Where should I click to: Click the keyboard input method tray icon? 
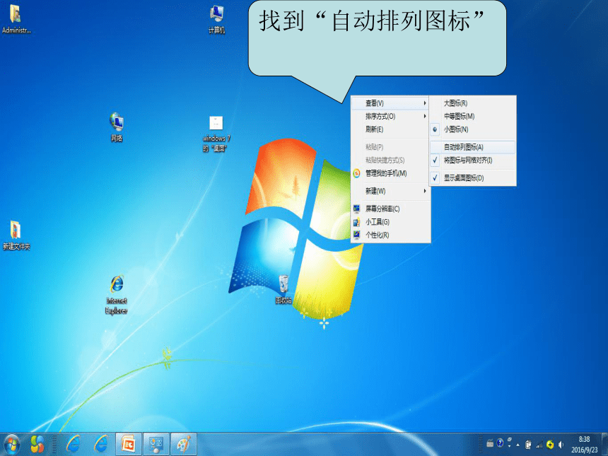pyautogui.click(x=490, y=443)
